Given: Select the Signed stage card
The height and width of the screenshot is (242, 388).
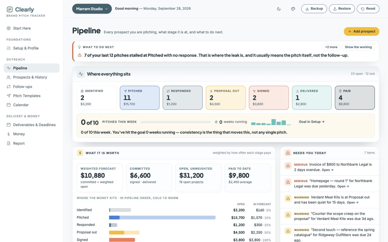Looking at the screenshot, I should click(269, 98).
